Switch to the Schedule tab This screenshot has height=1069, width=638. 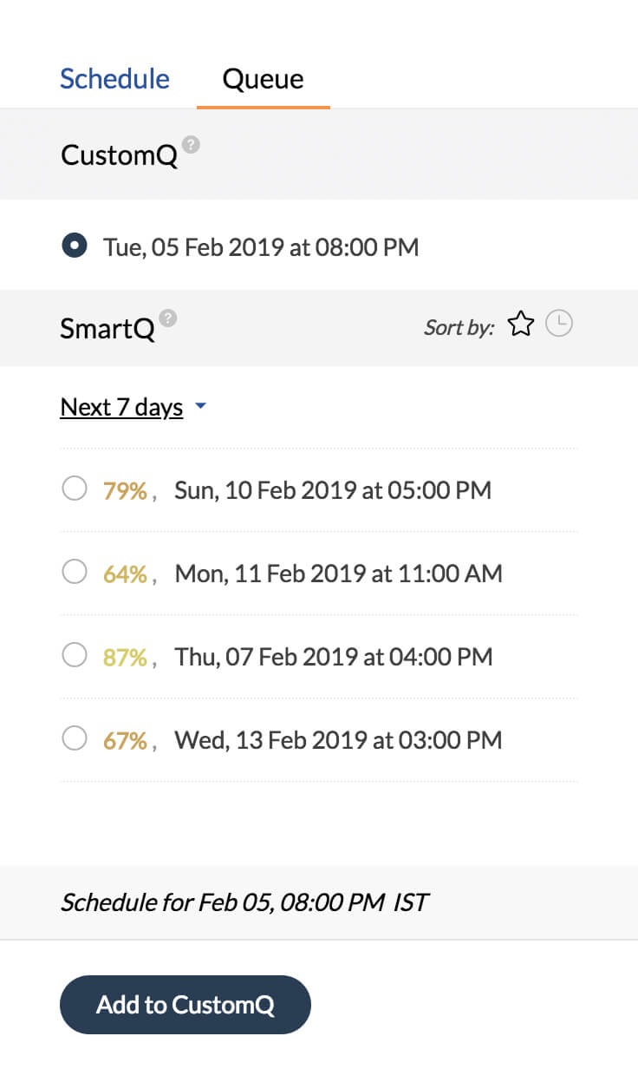point(114,79)
